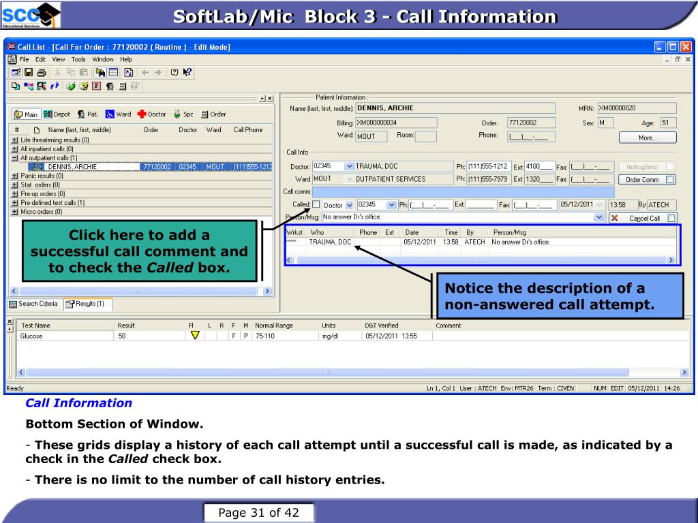Click the overlapping windows icon in second toolbar
This screenshot has height=523, width=698.
(x=16, y=86)
